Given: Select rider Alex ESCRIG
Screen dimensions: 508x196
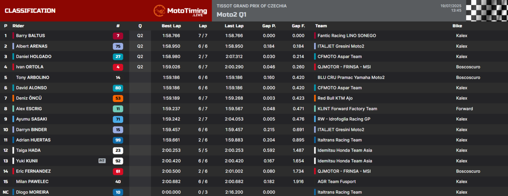Looking at the screenshot, I should coord(29,109).
